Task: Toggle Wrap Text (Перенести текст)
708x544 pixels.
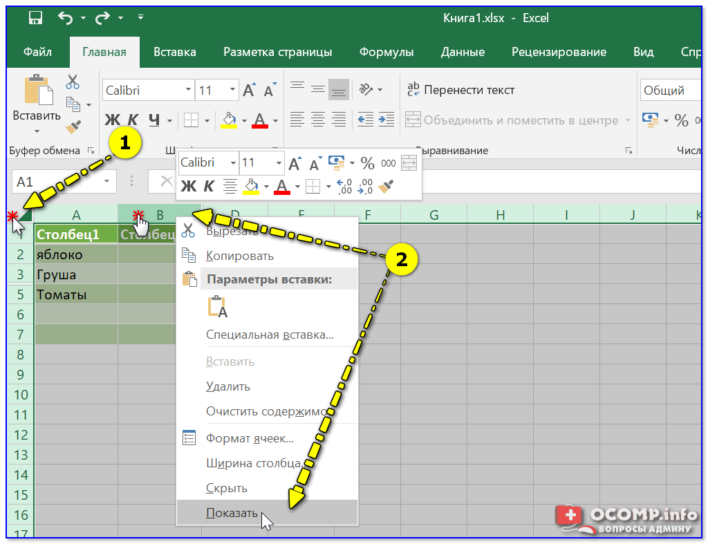Action: pyautogui.click(x=461, y=90)
